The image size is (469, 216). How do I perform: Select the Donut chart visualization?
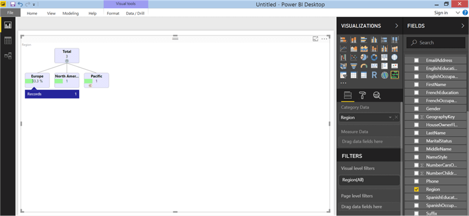[374, 57]
